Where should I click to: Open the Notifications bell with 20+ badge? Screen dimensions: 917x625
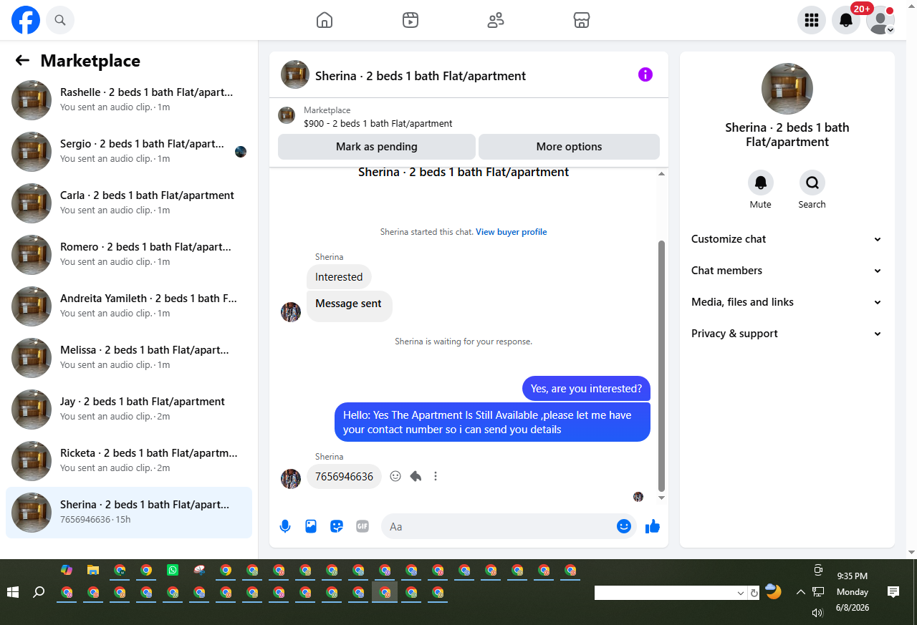(846, 20)
